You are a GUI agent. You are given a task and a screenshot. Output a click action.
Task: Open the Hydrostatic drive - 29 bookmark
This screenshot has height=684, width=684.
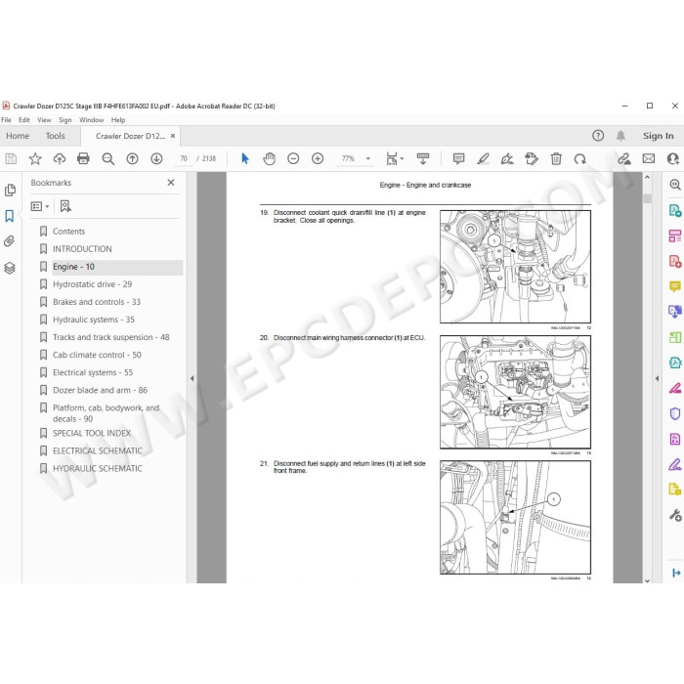click(x=92, y=284)
